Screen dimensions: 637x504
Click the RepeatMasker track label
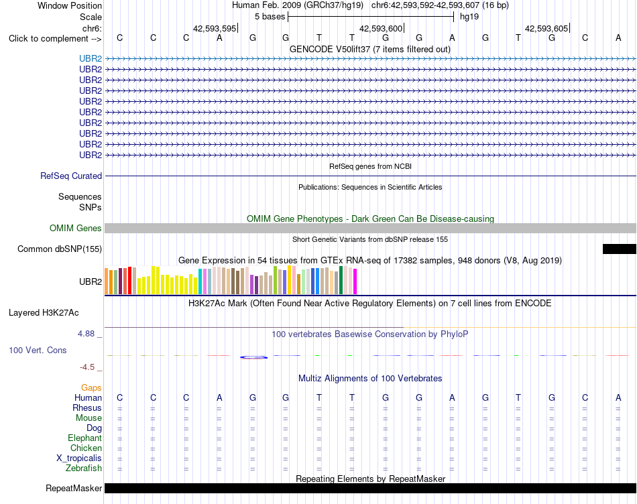[x=74, y=488]
